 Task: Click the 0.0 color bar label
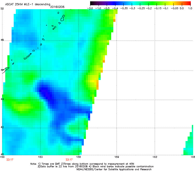pyautogui.click(x=182, y=8)
